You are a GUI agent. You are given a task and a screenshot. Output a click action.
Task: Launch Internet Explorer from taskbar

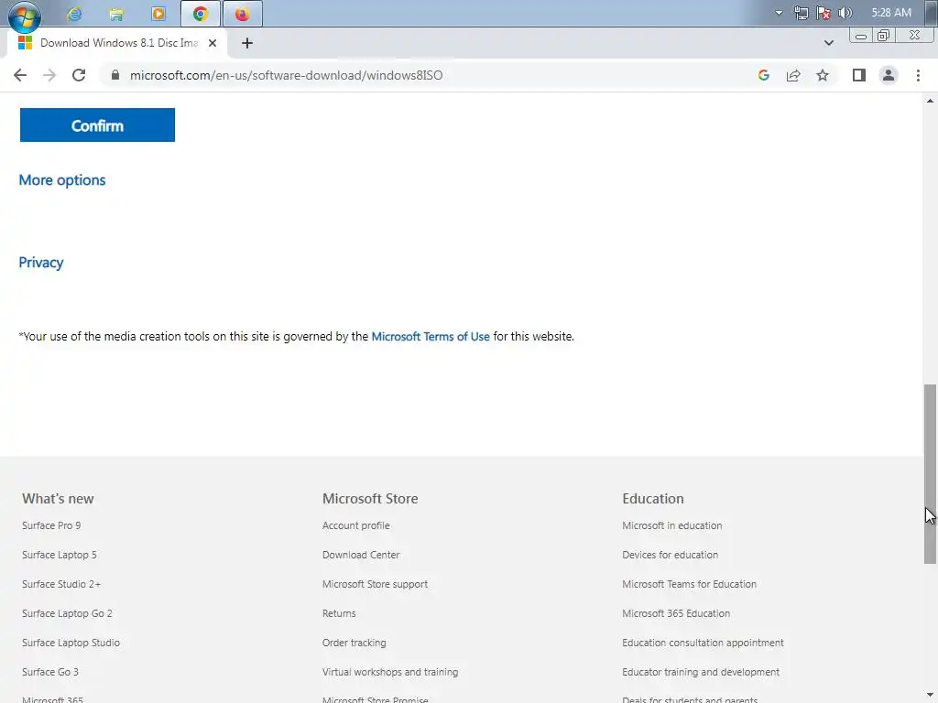click(74, 14)
